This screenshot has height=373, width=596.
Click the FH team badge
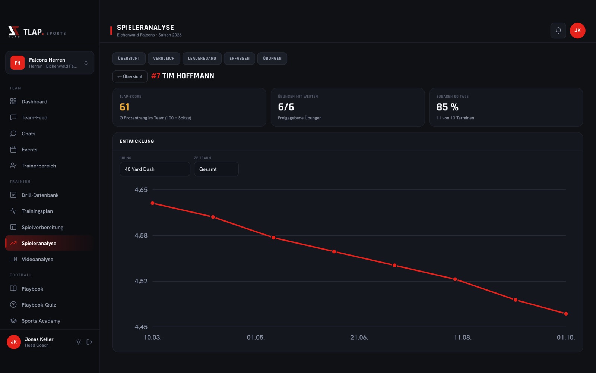[x=18, y=63]
